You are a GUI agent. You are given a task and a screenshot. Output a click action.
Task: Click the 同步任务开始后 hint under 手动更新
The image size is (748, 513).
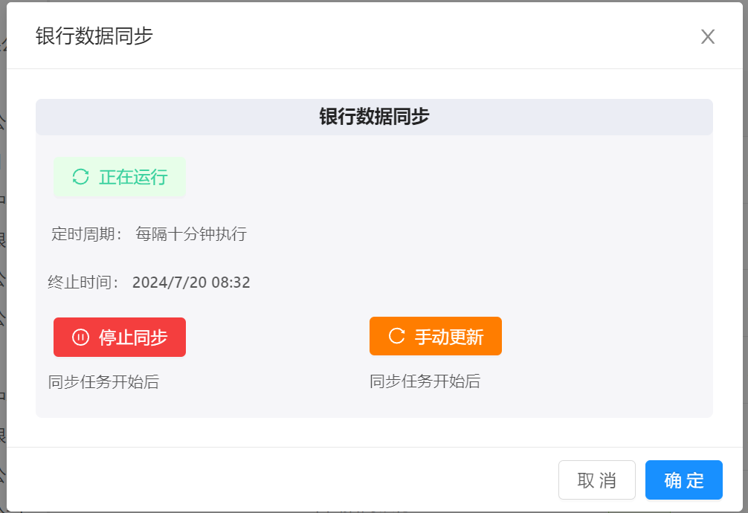pos(425,381)
